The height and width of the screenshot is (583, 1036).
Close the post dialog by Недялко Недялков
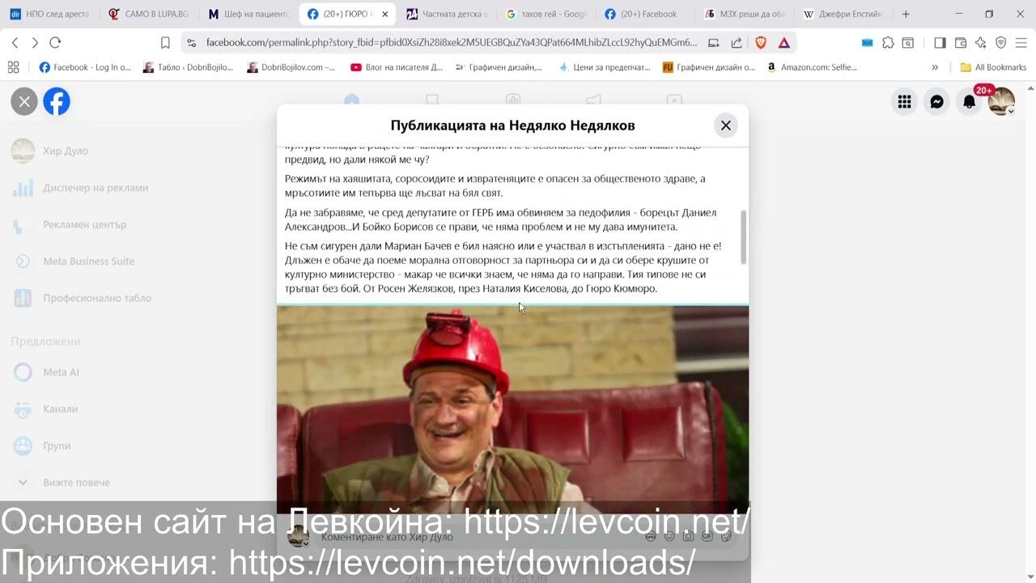point(725,126)
